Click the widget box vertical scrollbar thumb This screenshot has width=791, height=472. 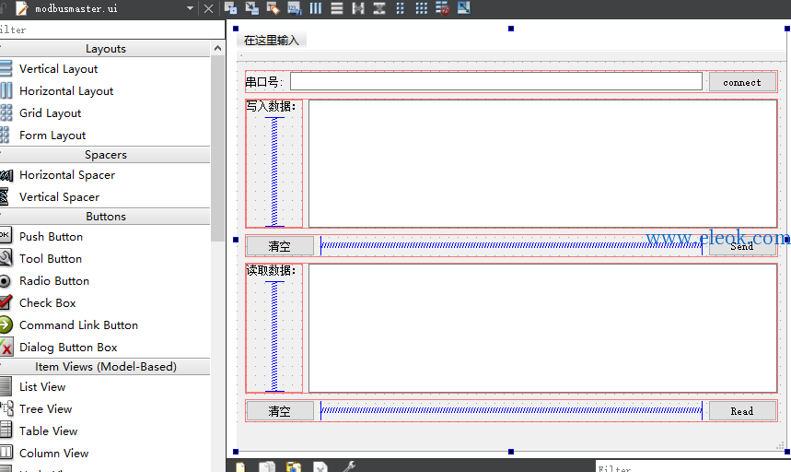click(217, 148)
